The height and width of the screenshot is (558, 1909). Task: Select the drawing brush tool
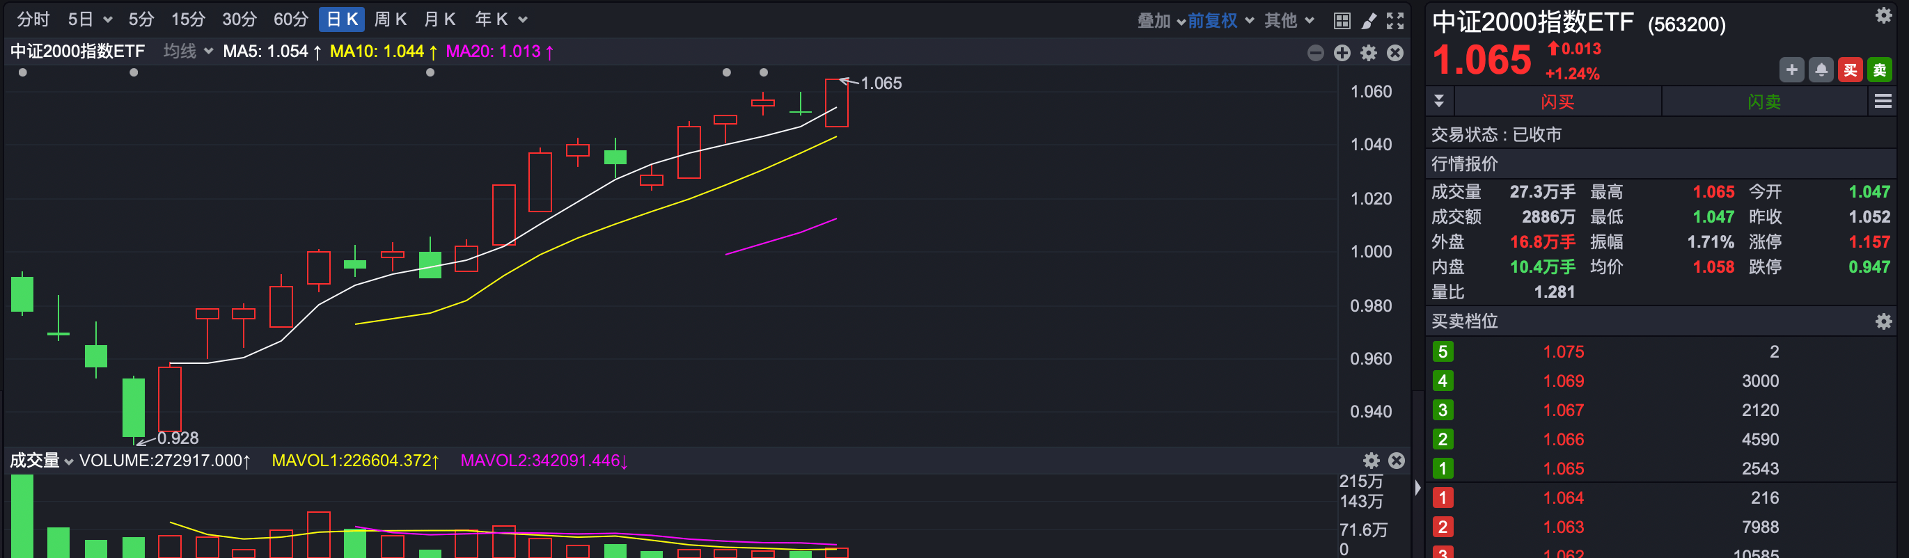tap(1369, 21)
